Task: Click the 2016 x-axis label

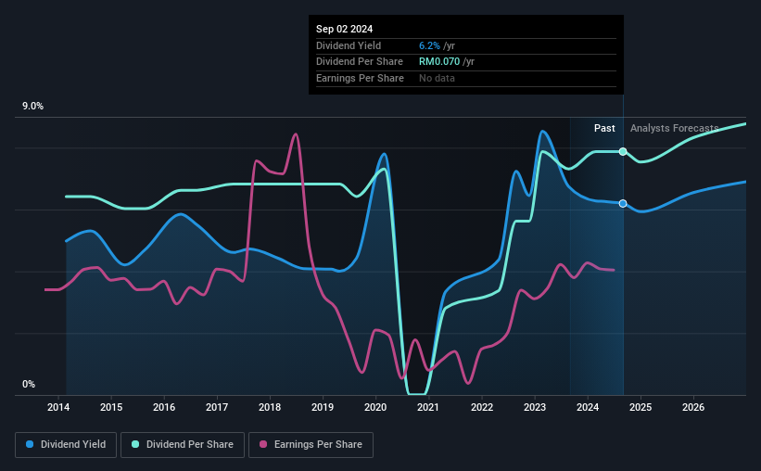Action: pos(164,407)
